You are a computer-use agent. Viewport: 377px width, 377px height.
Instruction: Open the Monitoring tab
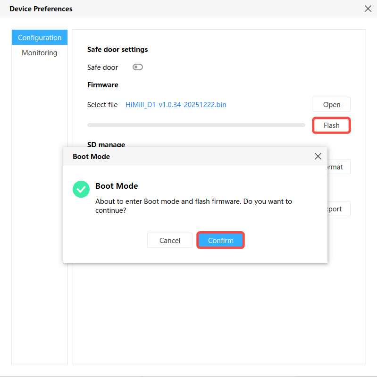pyautogui.click(x=40, y=53)
